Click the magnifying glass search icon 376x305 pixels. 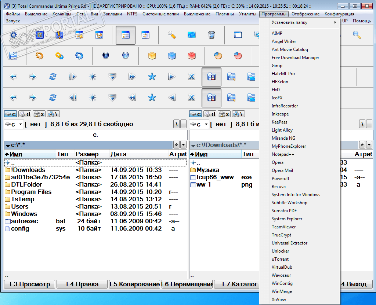pos(357,35)
